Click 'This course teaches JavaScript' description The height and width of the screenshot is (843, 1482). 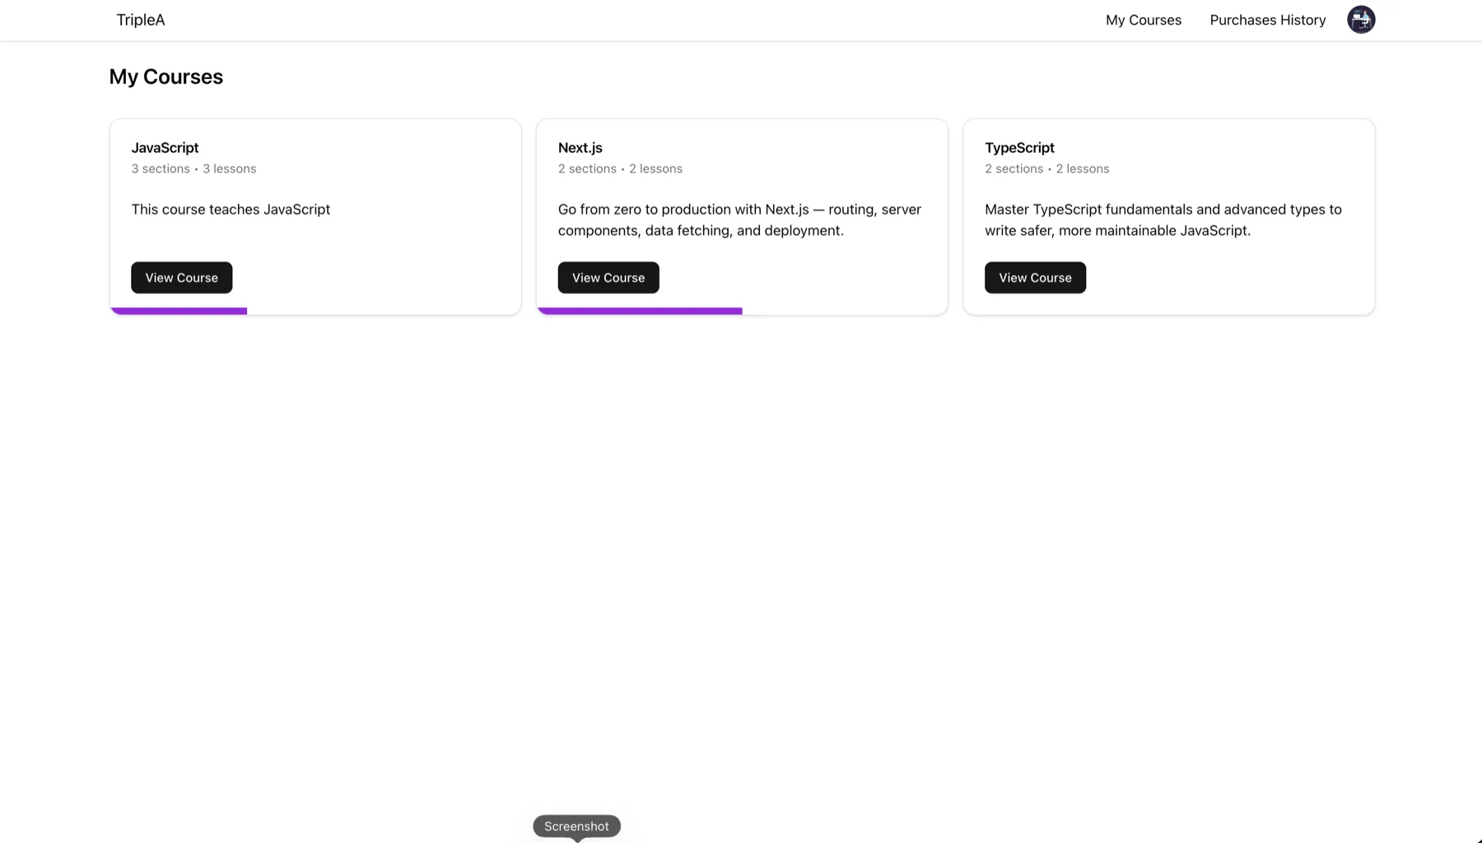point(231,209)
